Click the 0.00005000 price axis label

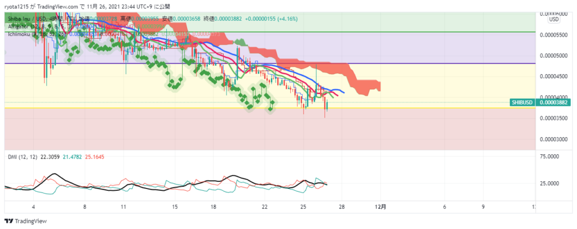(553, 56)
